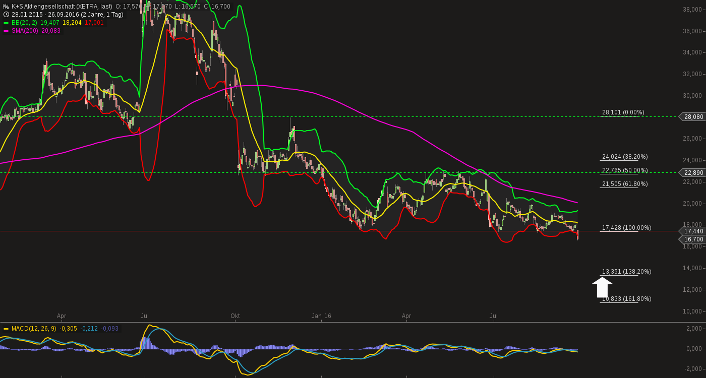Click the Fibonacci label '22,765 (50.00%)'
The image size is (706, 378).
point(625,170)
